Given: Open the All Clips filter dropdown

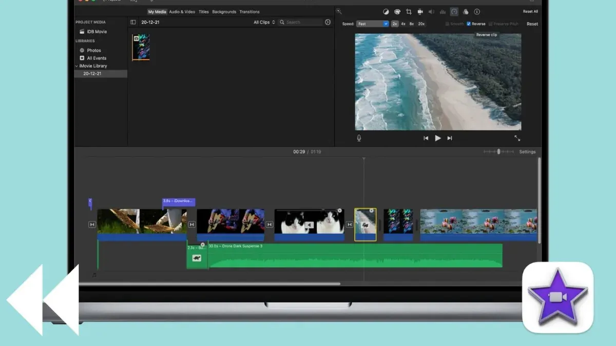Looking at the screenshot, I should (x=264, y=22).
